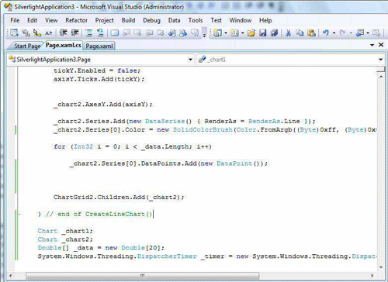Open the File menu

click(15, 20)
